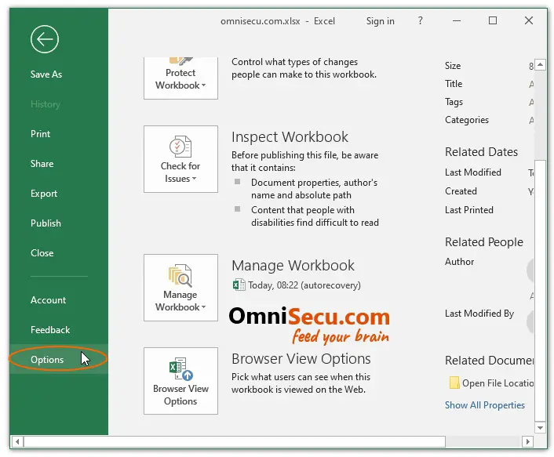This screenshot has width=554, height=457.
Task: Click the Inspect Workbook heading
Action: tap(290, 137)
